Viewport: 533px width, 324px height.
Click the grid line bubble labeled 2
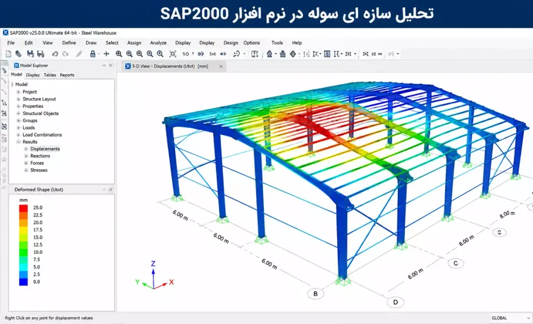point(499,233)
